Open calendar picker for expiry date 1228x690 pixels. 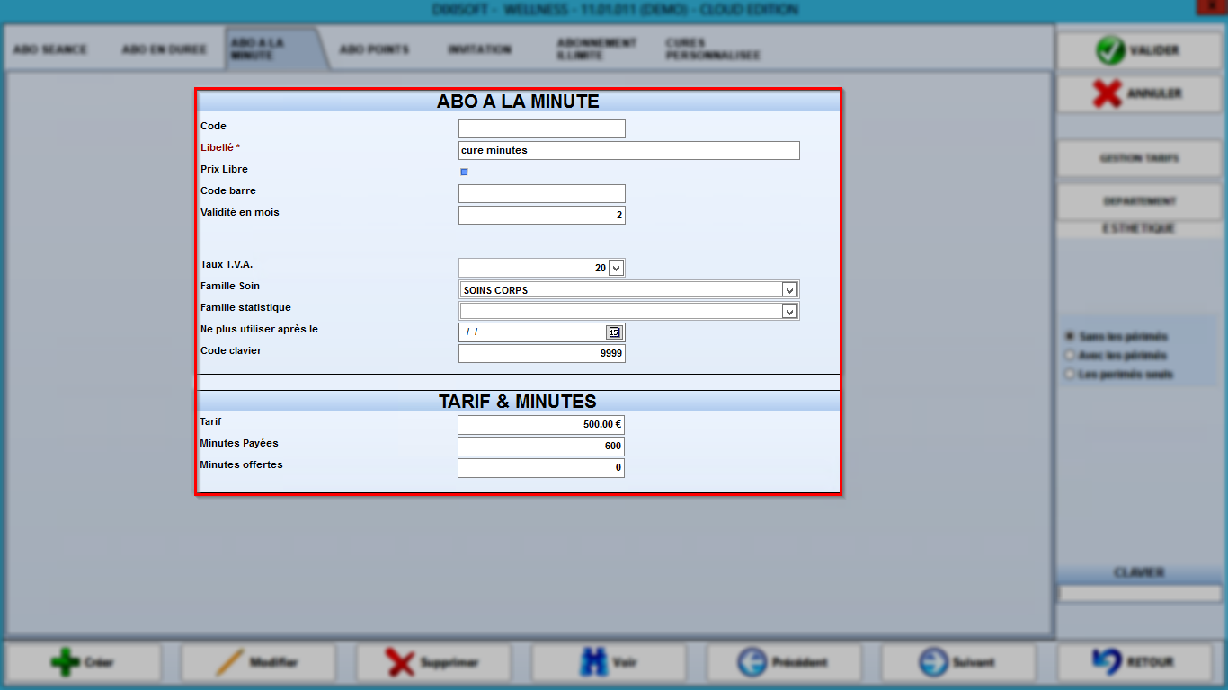[614, 332]
